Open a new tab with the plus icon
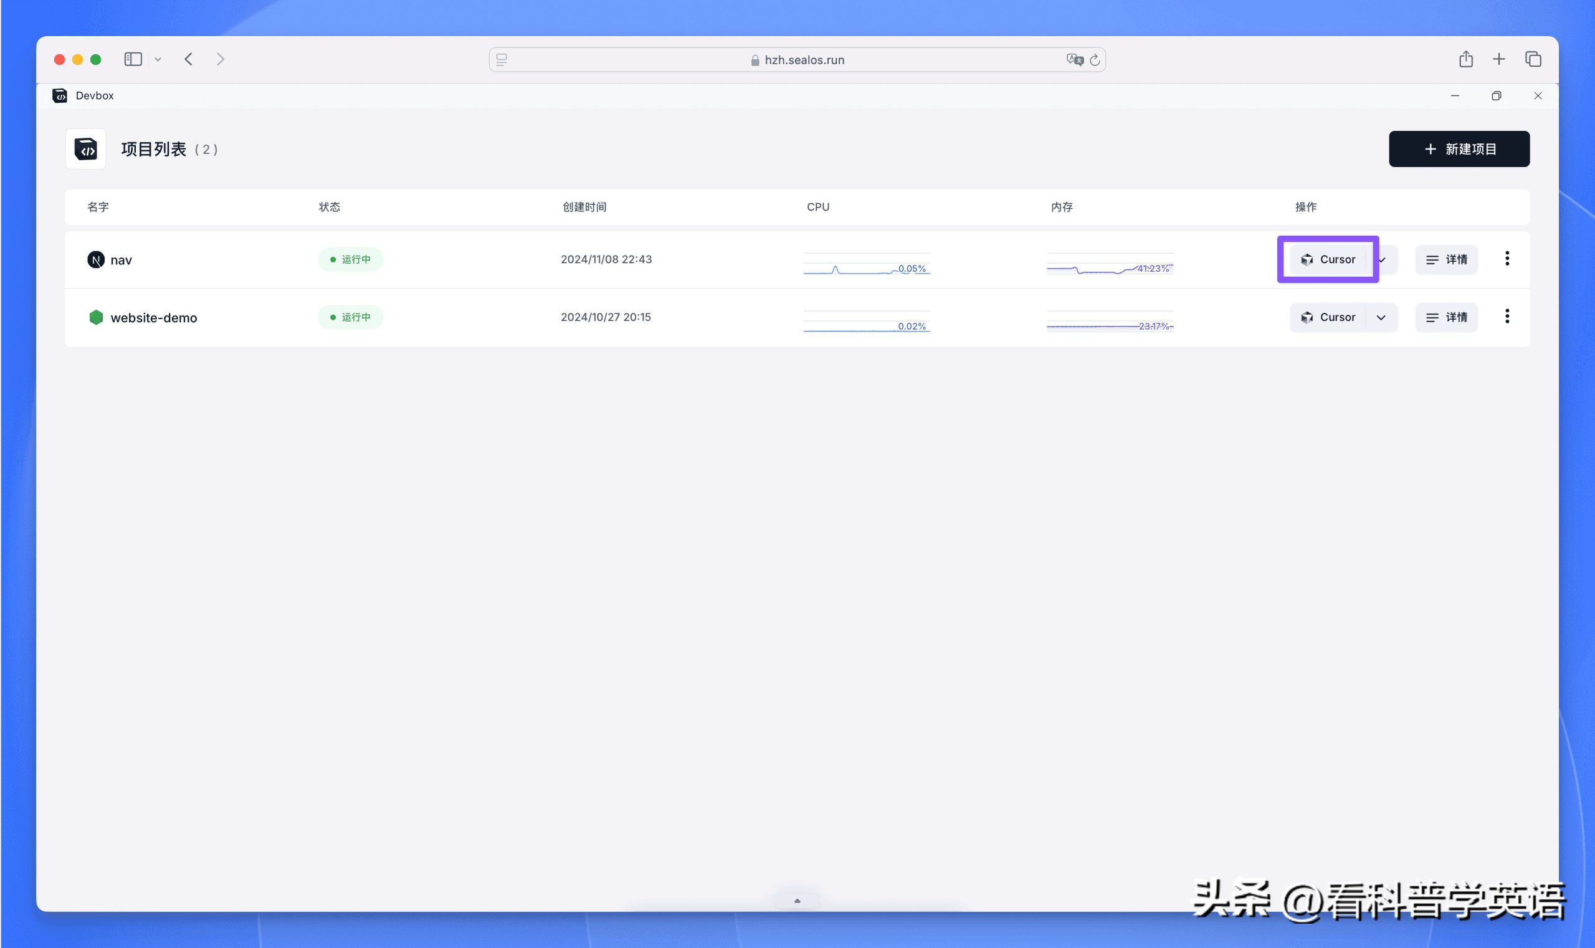The image size is (1595, 948). 1498,59
